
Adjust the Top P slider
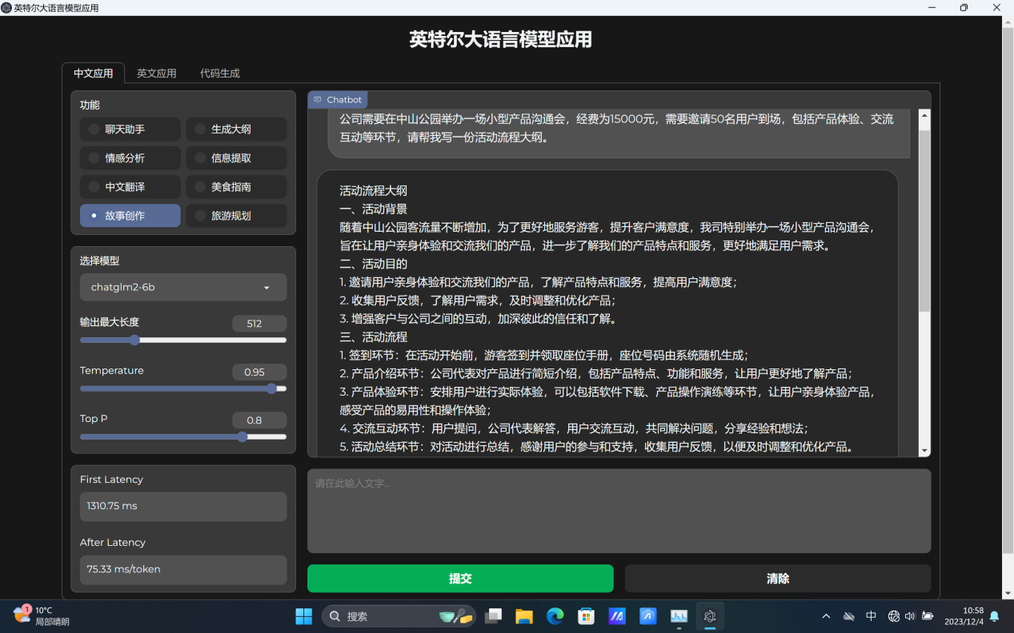pyautogui.click(x=183, y=436)
